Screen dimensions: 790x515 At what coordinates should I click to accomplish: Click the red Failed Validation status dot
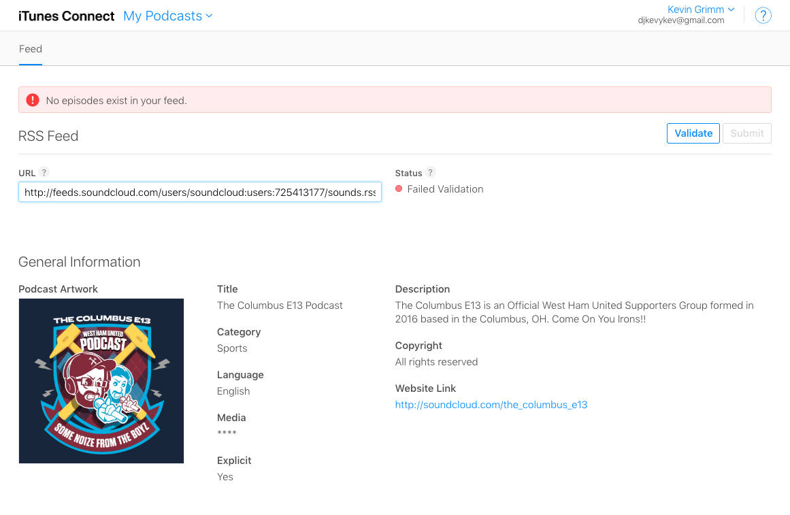coord(399,189)
